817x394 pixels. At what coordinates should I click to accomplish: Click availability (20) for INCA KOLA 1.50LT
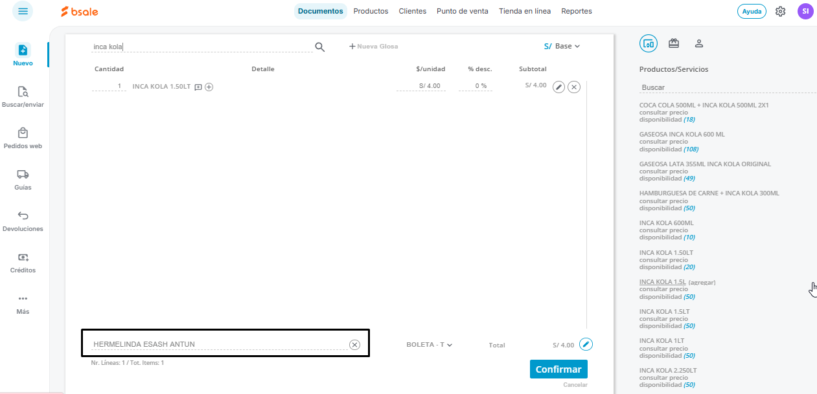[689, 267]
